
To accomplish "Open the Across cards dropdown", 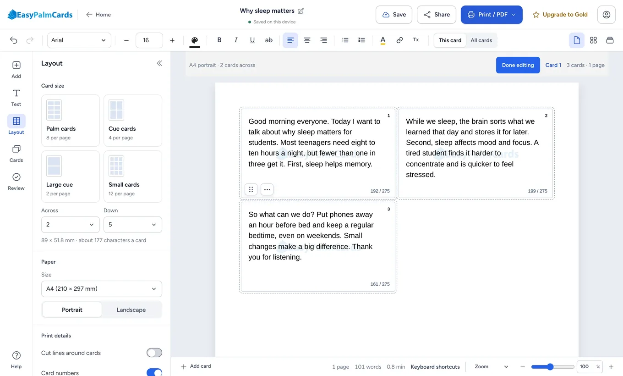I will tap(70, 225).
